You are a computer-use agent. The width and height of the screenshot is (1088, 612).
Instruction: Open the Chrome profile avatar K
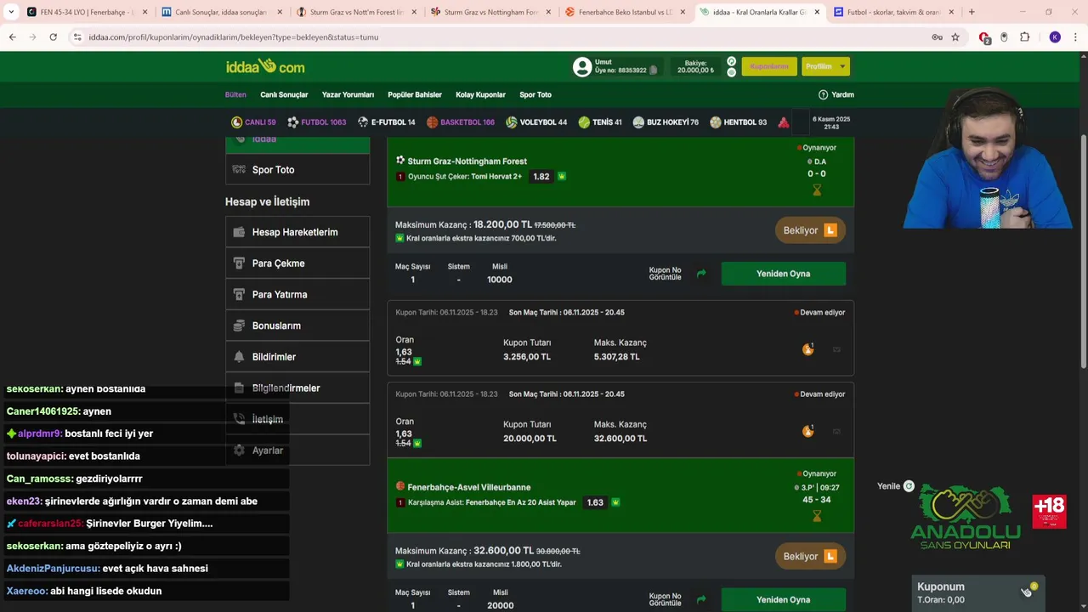click(1055, 37)
